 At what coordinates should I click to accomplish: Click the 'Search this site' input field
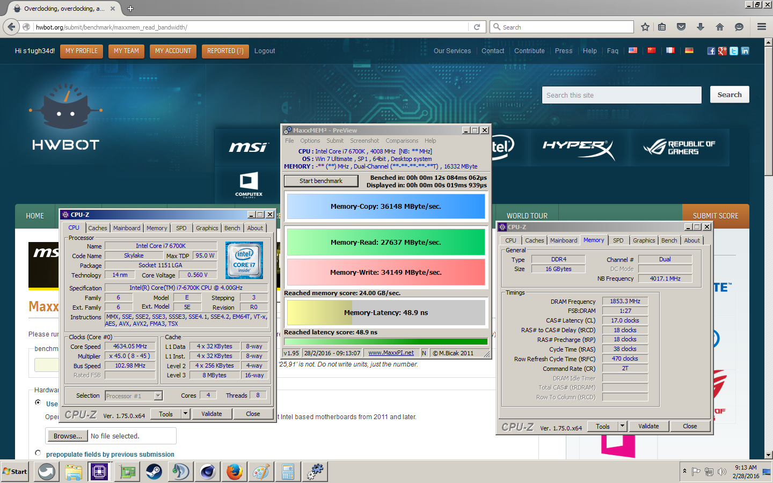click(x=622, y=95)
